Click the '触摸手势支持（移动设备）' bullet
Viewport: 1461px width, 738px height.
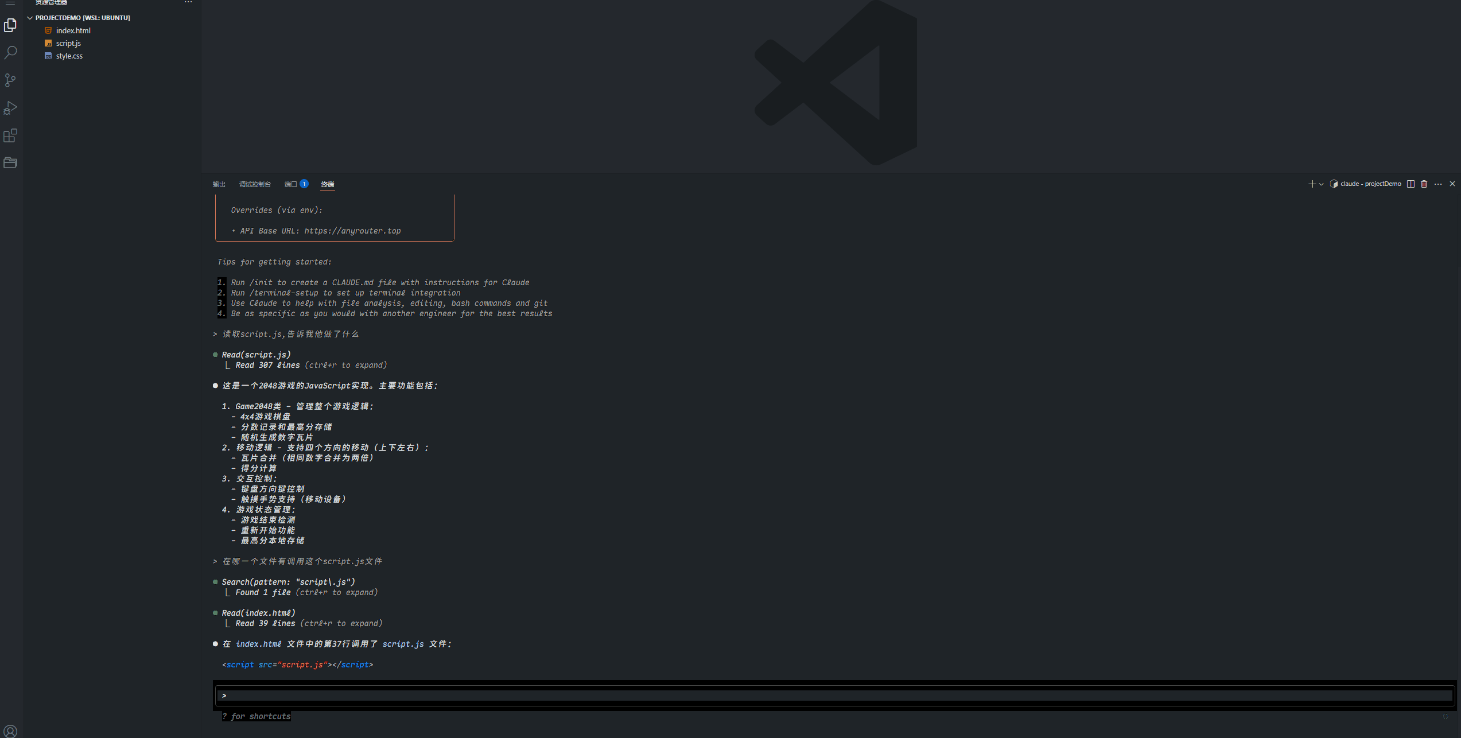pyautogui.click(x=289, y=499)
